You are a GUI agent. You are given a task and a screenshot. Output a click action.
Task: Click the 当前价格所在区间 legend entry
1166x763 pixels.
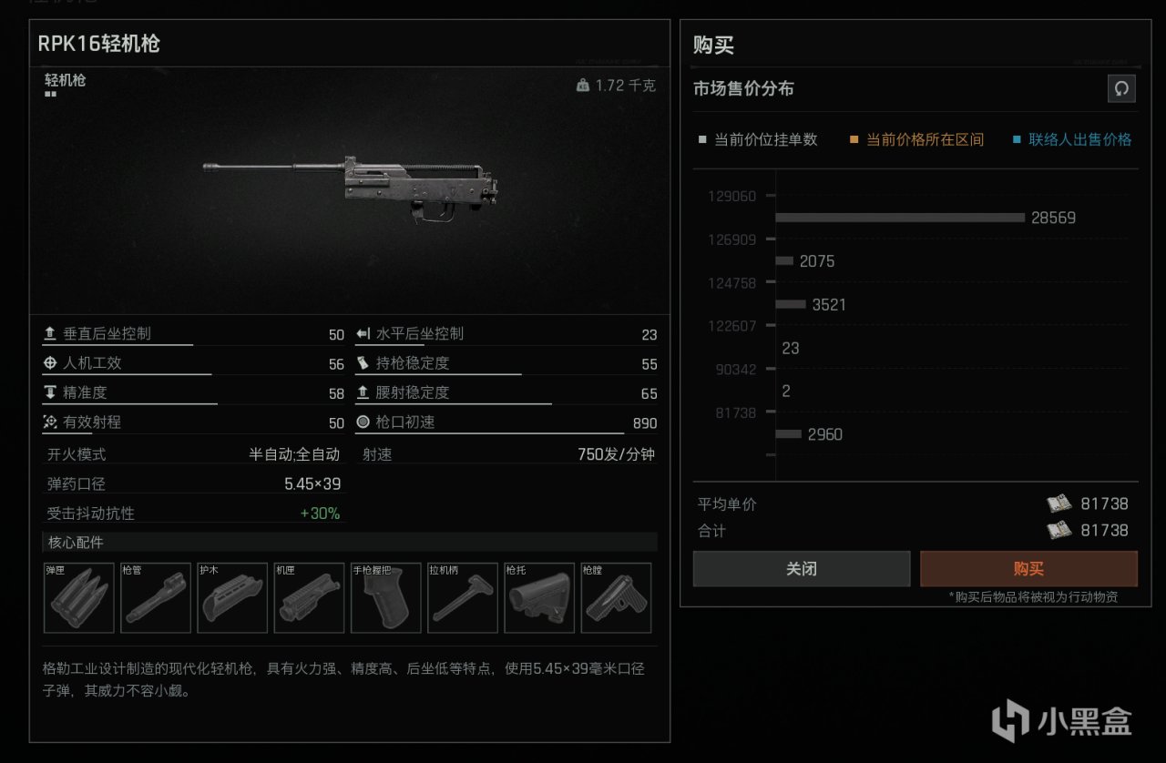click(x=916, y=139)
